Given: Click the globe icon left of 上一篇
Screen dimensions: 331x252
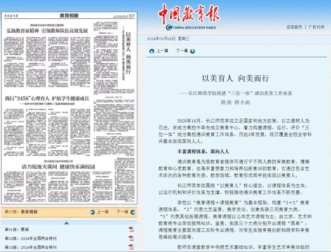Looking at the screenshot, I should (x=151, y=51).
